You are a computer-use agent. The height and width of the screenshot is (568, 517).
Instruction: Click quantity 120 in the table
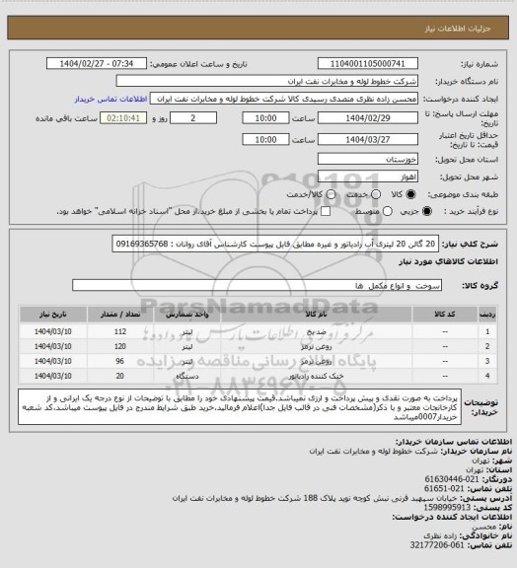pyautogui.click(x=120, y=347)
